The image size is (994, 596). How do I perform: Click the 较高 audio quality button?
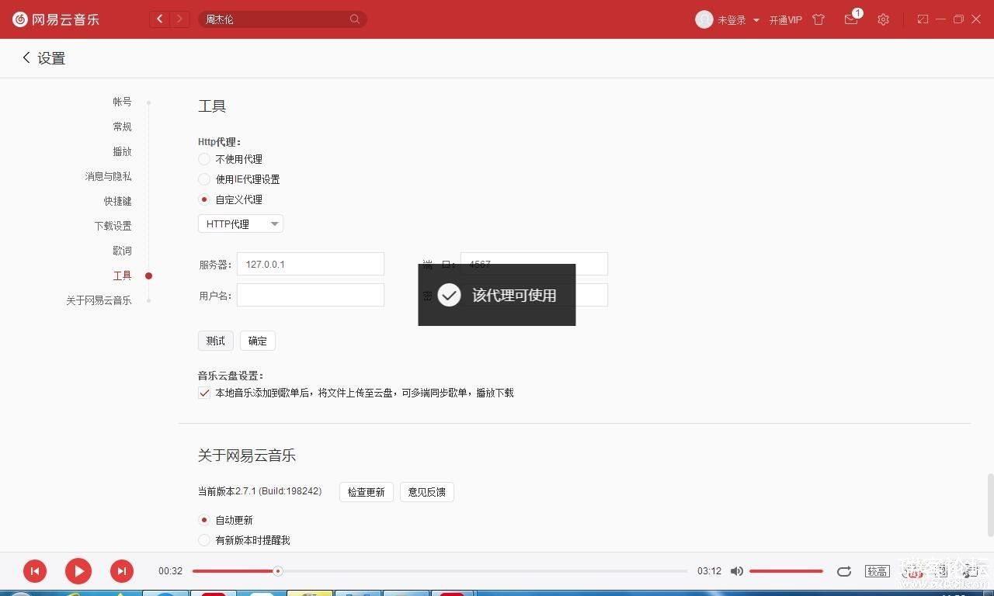coord(878,571)
